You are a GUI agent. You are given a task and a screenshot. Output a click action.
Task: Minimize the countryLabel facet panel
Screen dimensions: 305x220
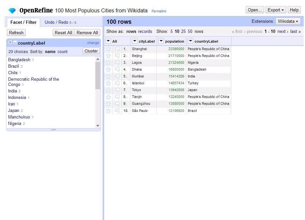click(x=15, y=42)
